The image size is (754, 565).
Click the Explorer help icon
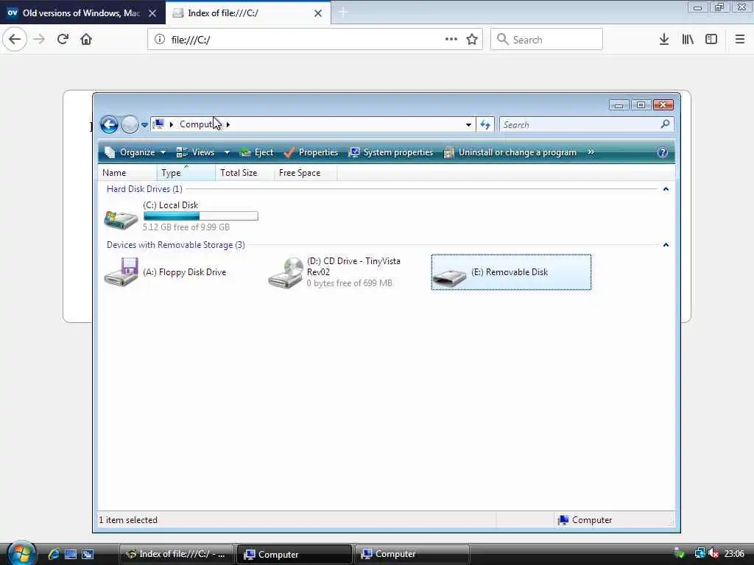click(663, 152)
